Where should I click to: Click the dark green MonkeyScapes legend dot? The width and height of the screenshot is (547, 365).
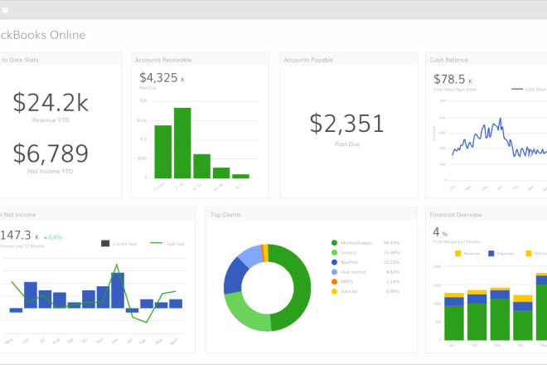click(x=334, y=243)
